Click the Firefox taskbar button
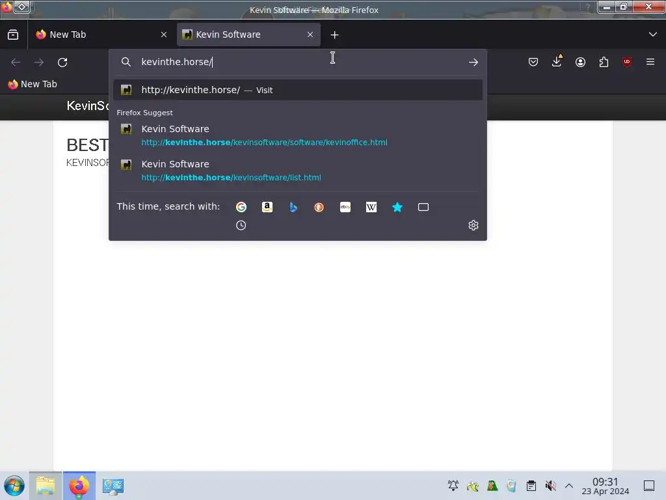This screenshot has width=666, height=500. [x=79, y=486]
